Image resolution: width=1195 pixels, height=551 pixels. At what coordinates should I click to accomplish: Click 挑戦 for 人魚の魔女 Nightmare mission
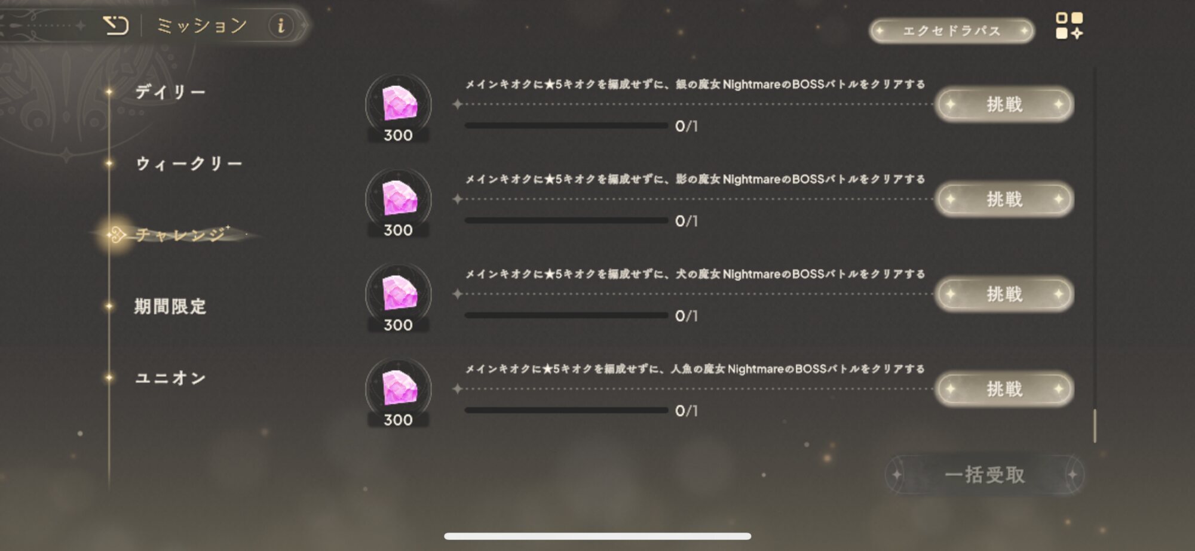click(x=1004, y=389)
